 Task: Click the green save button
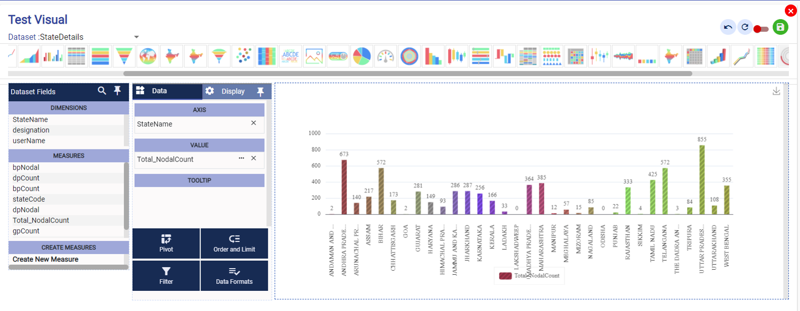pyautogui.click(x=780, y=27)
